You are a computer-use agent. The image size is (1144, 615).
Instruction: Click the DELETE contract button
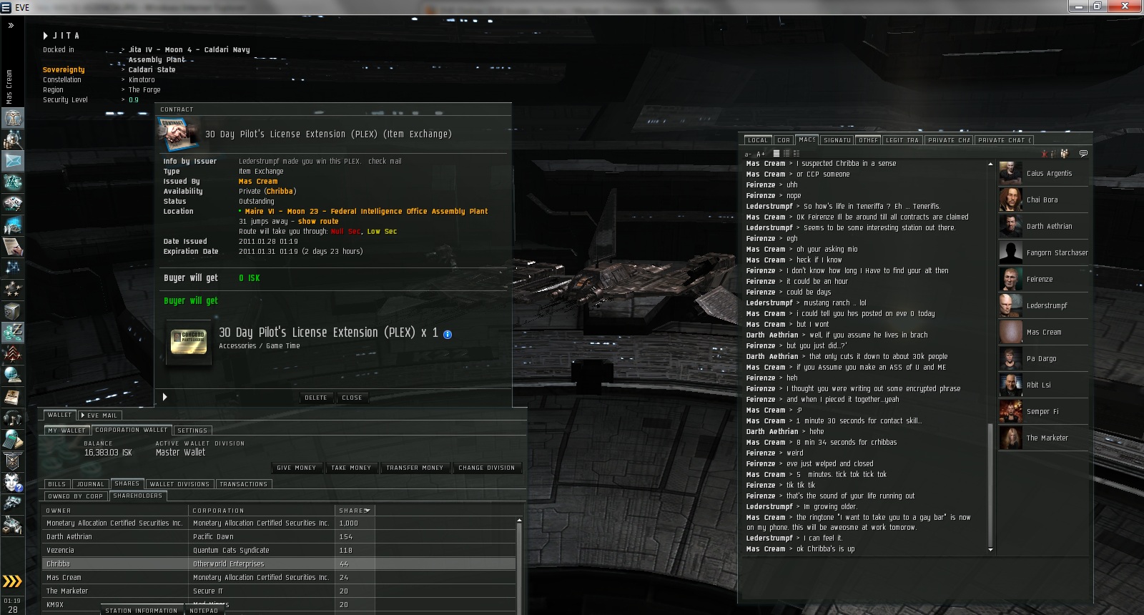tap(316, 398)
